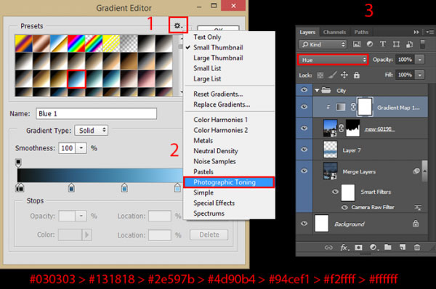This screenshot has height=289, width=436.
Task: Click mask link icon on Gradient Map layer
Action: click(353, 107)
